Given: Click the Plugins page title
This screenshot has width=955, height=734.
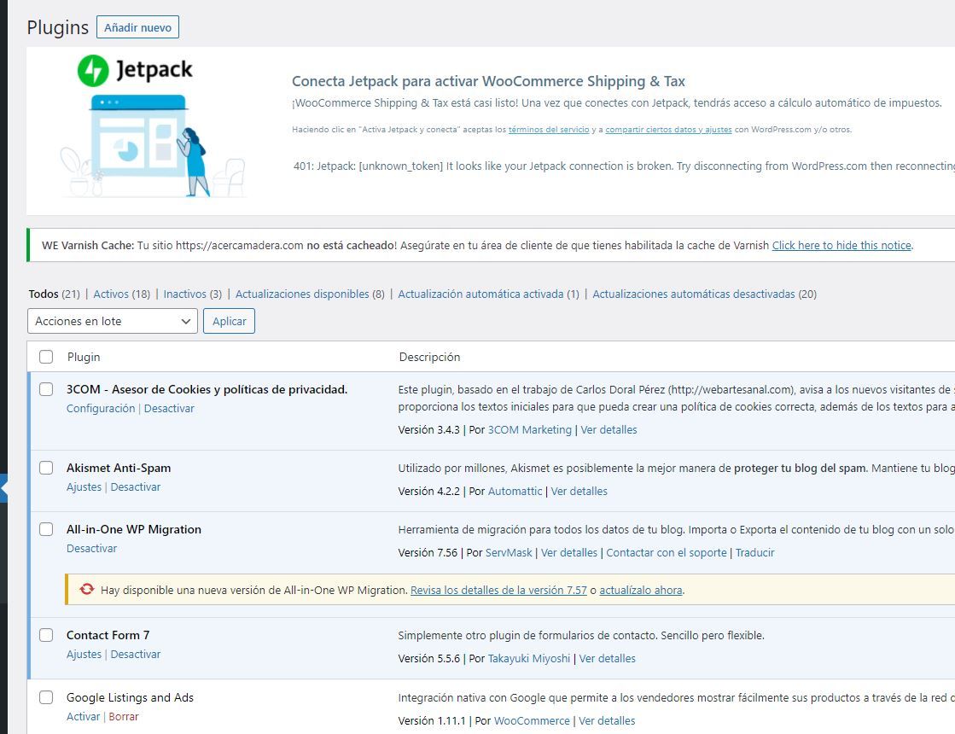Looking at the screenshot, I should [x=58, y=28].
